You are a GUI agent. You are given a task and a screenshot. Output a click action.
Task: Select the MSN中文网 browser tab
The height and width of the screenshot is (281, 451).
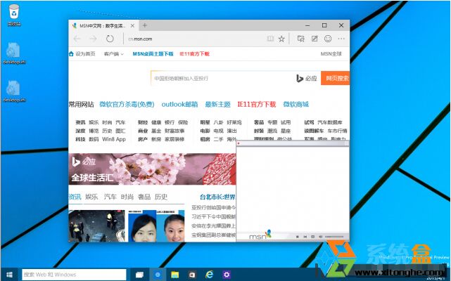[103, 25]
